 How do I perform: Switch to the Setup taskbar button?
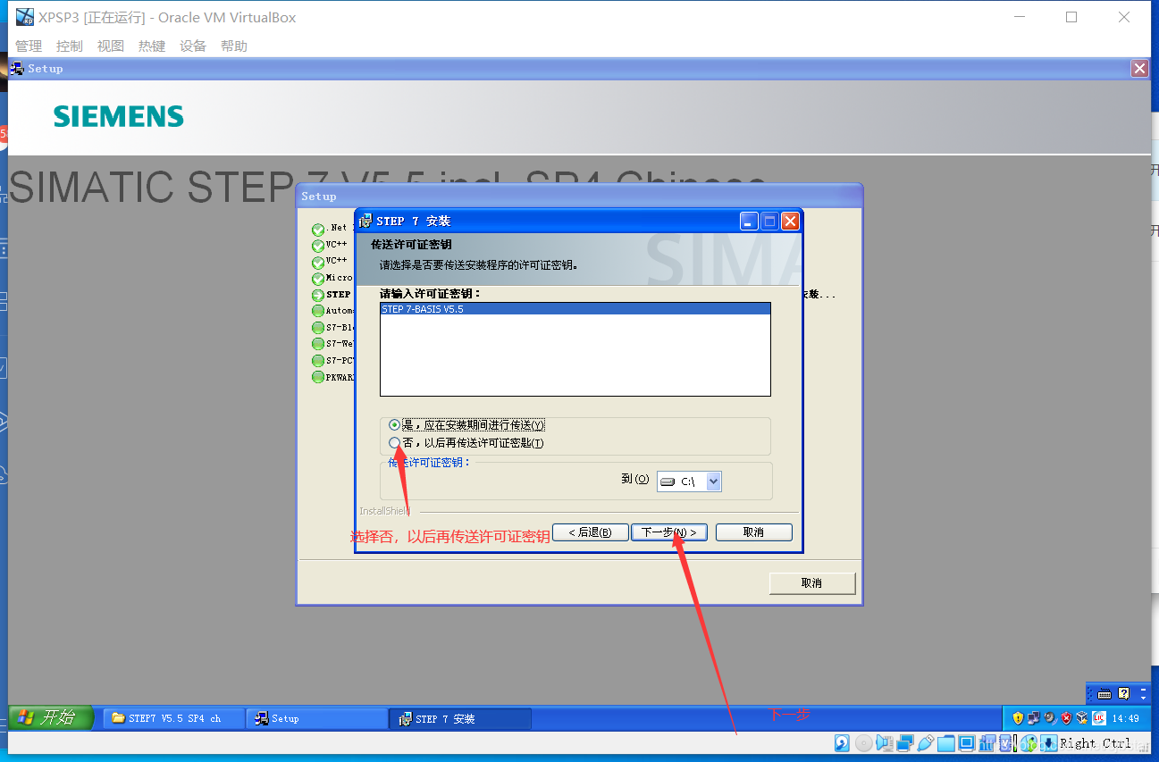pos(316,718)
